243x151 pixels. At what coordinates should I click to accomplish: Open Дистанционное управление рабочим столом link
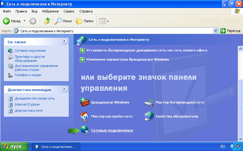(x=36, y=68)
